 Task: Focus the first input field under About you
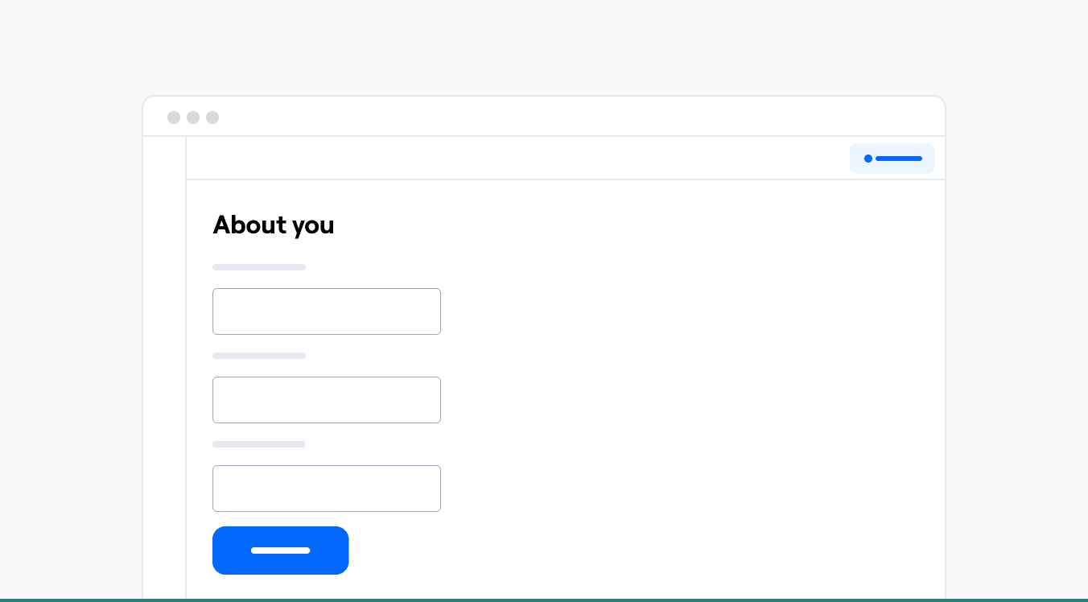point(327,311)
